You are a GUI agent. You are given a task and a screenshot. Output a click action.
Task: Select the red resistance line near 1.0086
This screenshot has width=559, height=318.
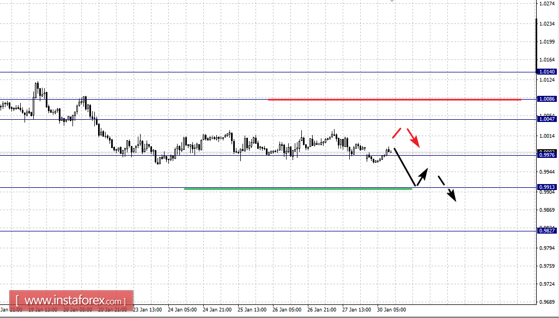394,100
